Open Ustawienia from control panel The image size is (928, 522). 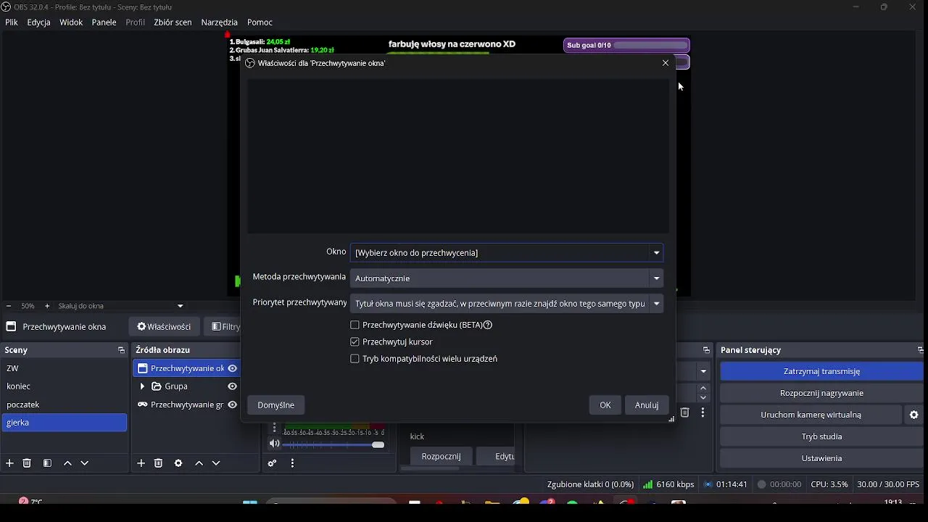pyautogui.click(x=821, y=458)
